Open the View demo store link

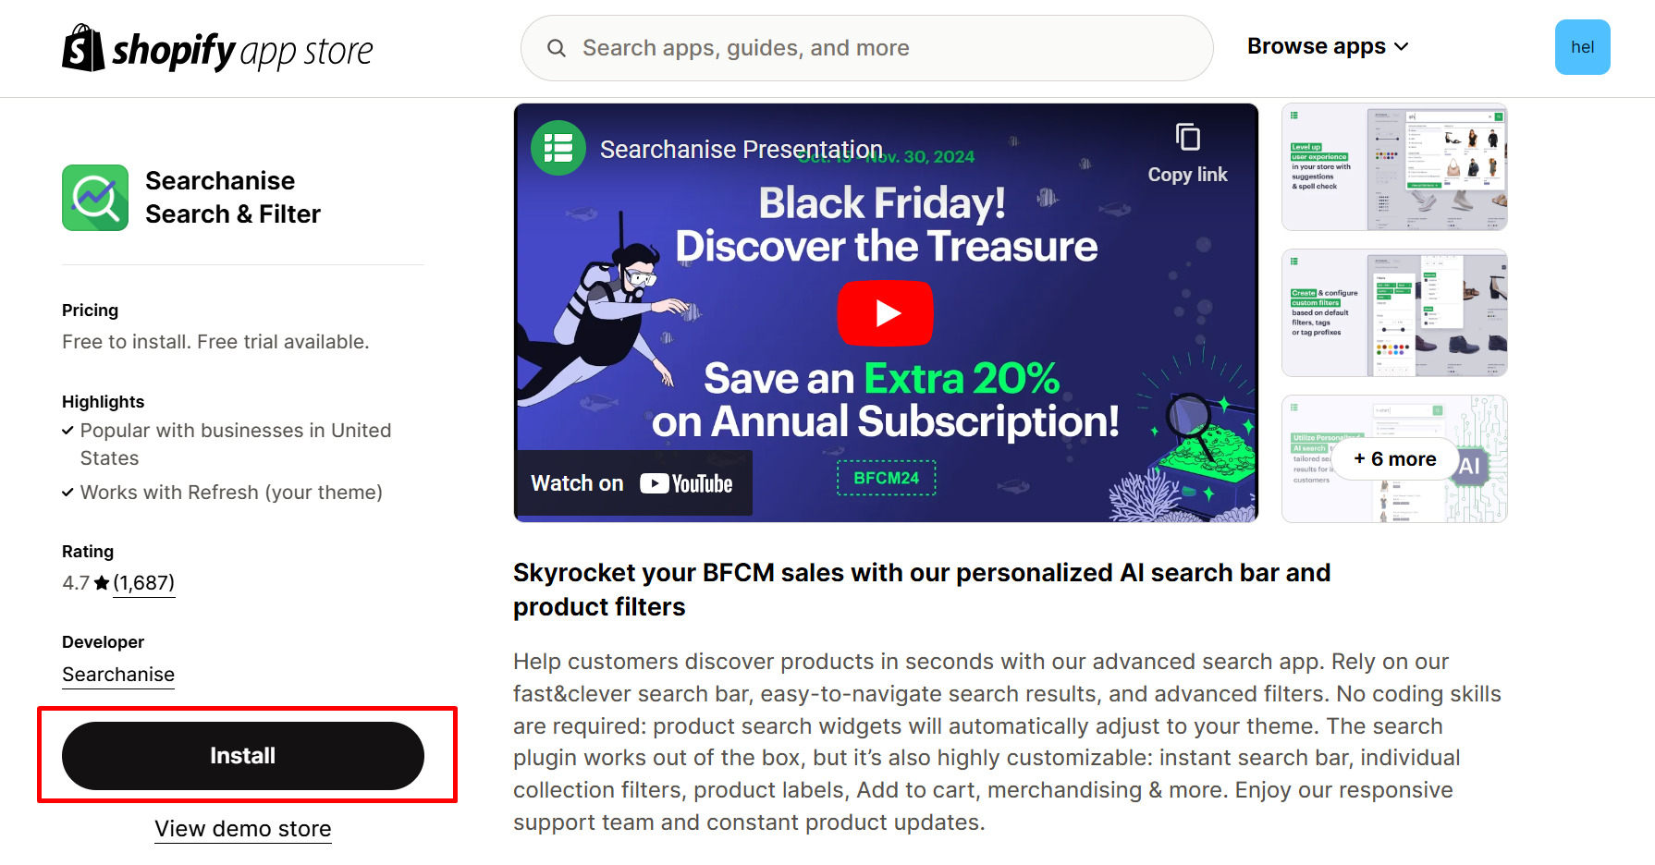[x=243, y=829]
